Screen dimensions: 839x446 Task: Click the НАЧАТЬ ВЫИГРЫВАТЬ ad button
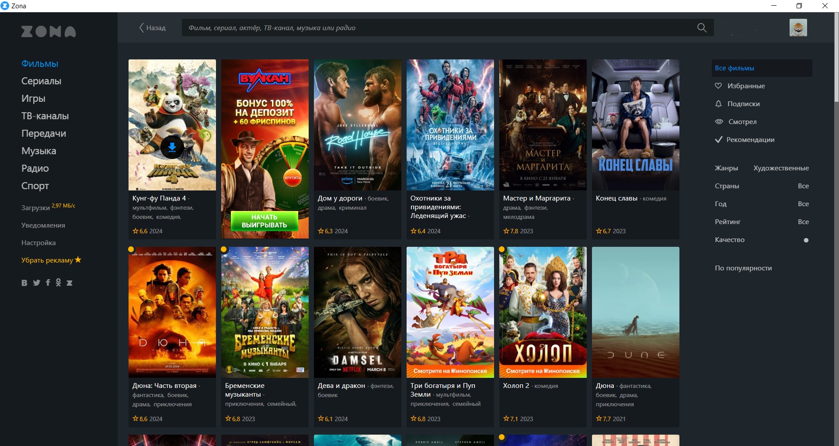pyautogui.click(x=265, y=221)
